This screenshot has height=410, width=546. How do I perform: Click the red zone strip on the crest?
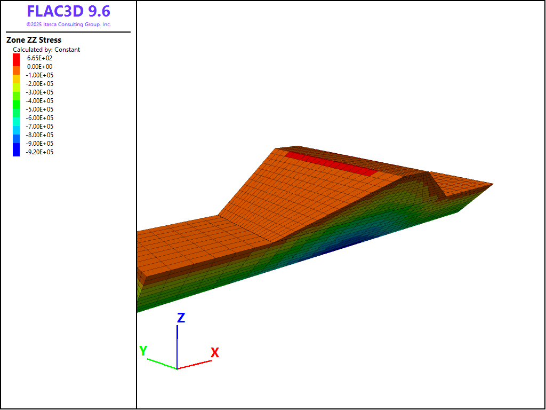click(x=332, y=163)
